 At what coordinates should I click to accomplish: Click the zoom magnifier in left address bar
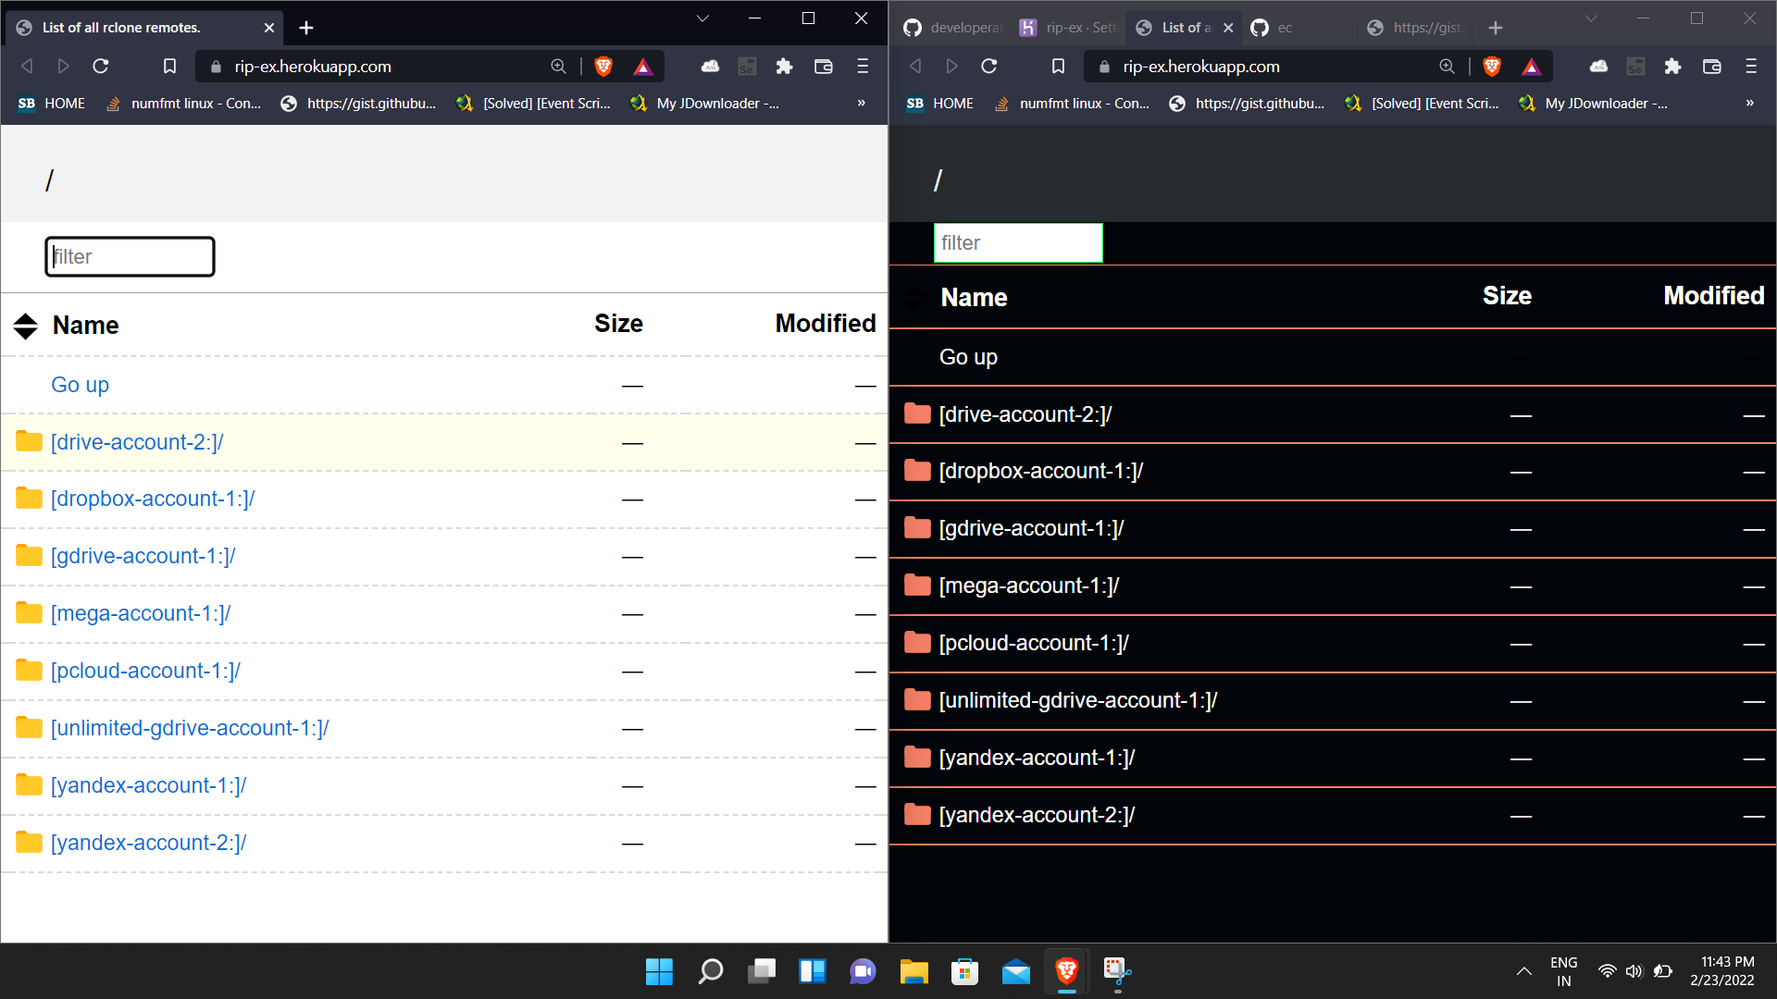pos(558,67)
